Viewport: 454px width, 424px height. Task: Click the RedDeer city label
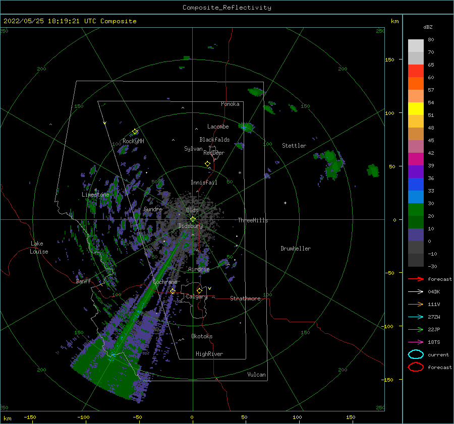214,153
